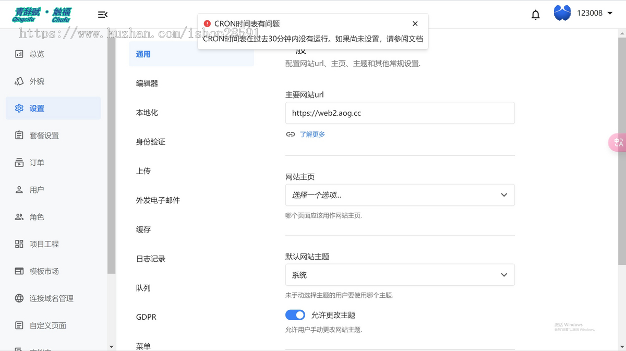Screen dimensions: 626x351
Task: Open the 队列 settings tab
Action: (191, 288)
